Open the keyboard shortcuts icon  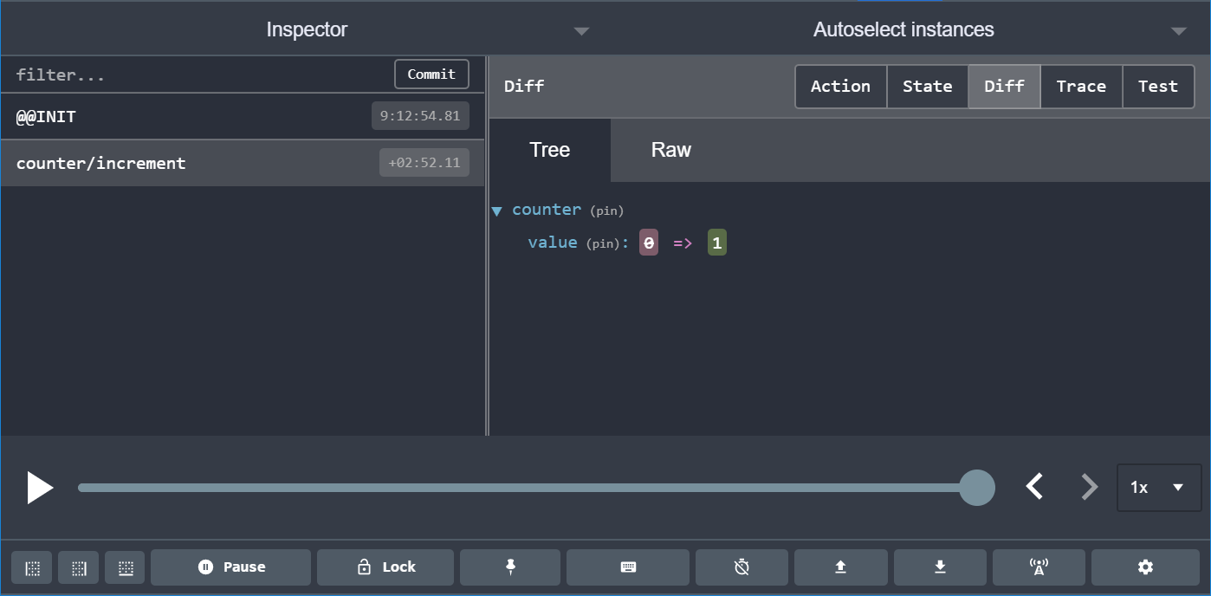[627, 567]
